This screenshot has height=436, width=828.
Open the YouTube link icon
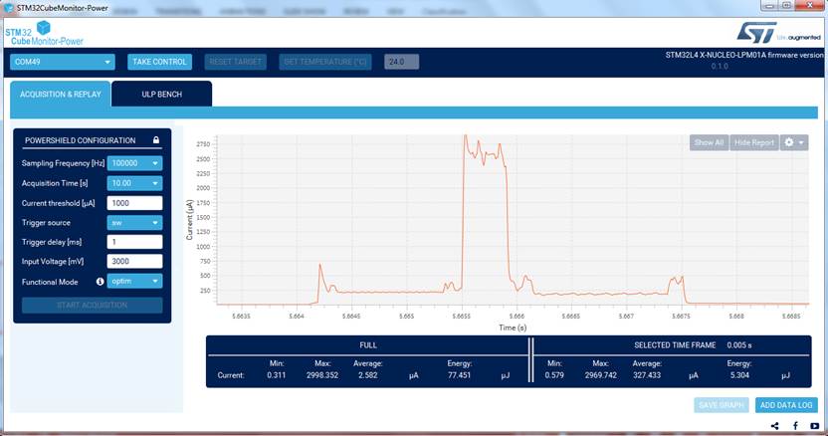click(813, 426)
